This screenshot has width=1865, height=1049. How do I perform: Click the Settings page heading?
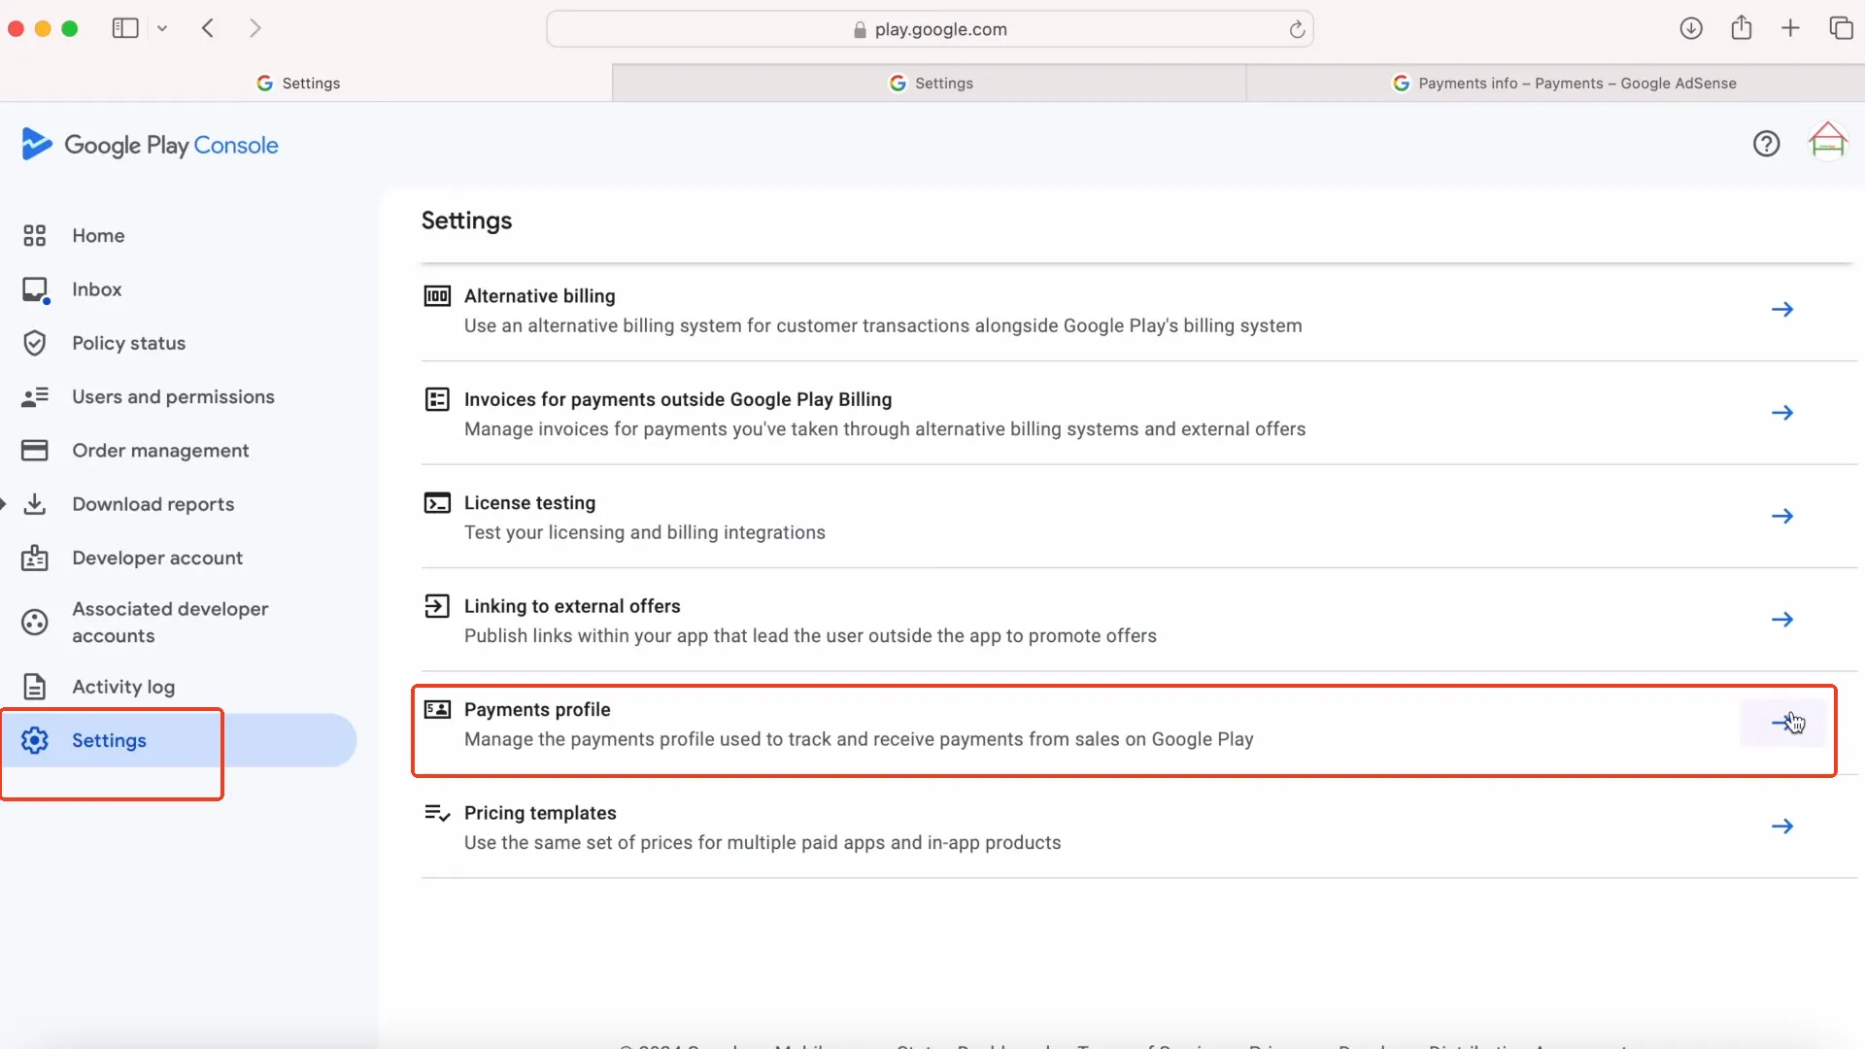click(466, 221)
